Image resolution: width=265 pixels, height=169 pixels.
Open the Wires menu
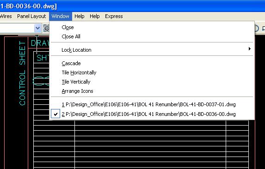click(6, 16)
